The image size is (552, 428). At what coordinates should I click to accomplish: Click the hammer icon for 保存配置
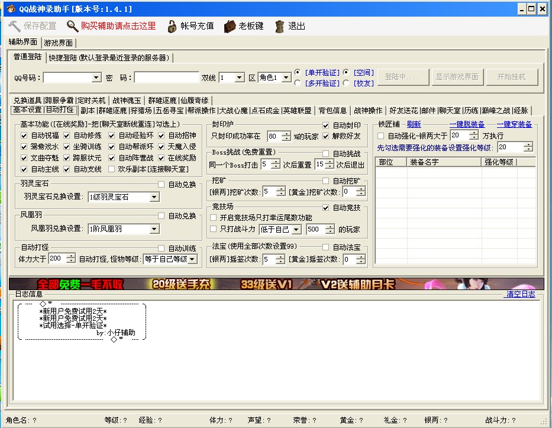14,26
